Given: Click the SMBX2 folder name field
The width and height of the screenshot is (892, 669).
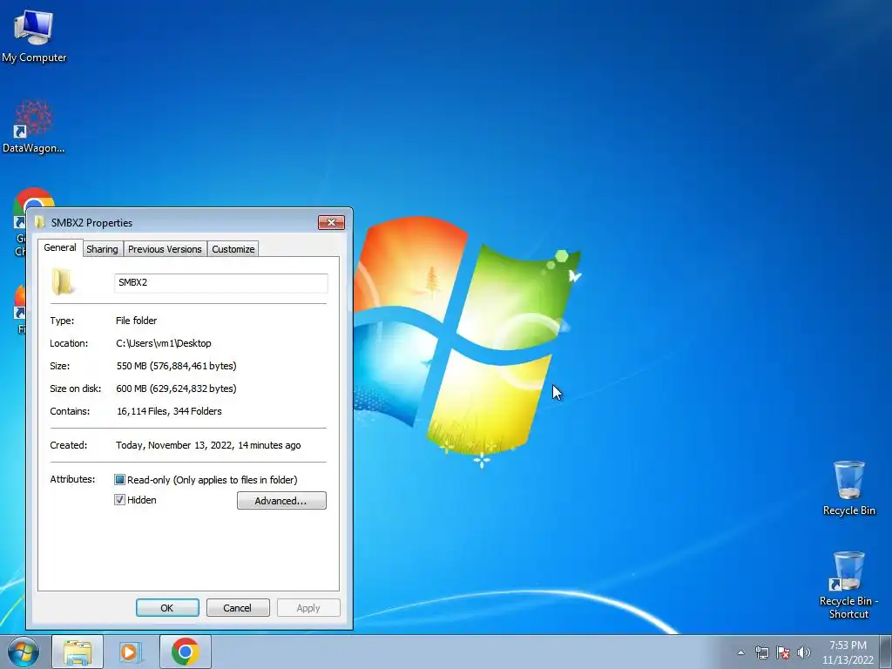Looking at the screenshot, I should point(220,283).
